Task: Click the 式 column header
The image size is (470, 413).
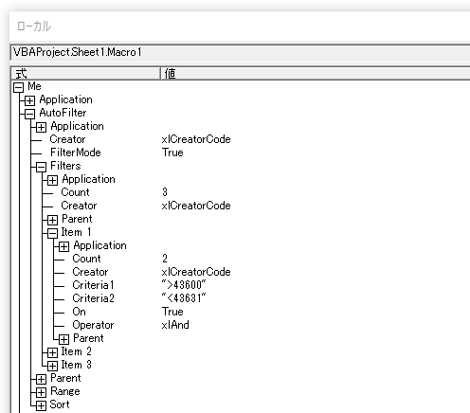Action: click(85, 73)
